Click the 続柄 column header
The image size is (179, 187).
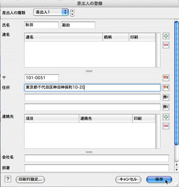pos(115,37)
